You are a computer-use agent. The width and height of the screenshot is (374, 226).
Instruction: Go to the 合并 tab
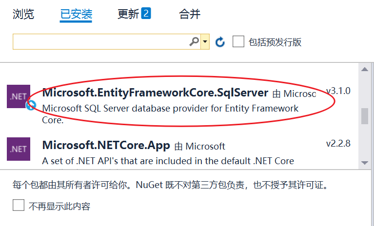click(190, 14)
